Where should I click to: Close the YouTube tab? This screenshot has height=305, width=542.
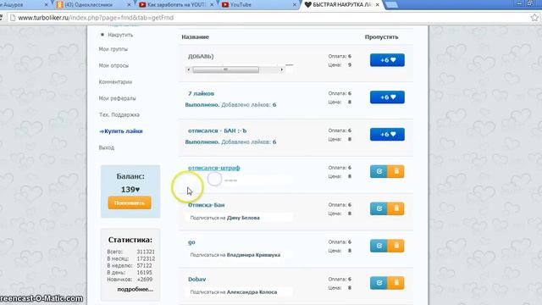click(x=295, y=4)
